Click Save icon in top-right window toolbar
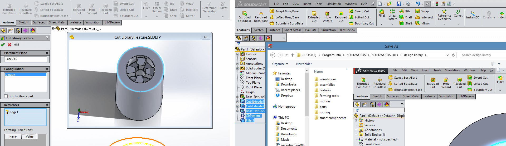506x146 pixels. (399, 4)
